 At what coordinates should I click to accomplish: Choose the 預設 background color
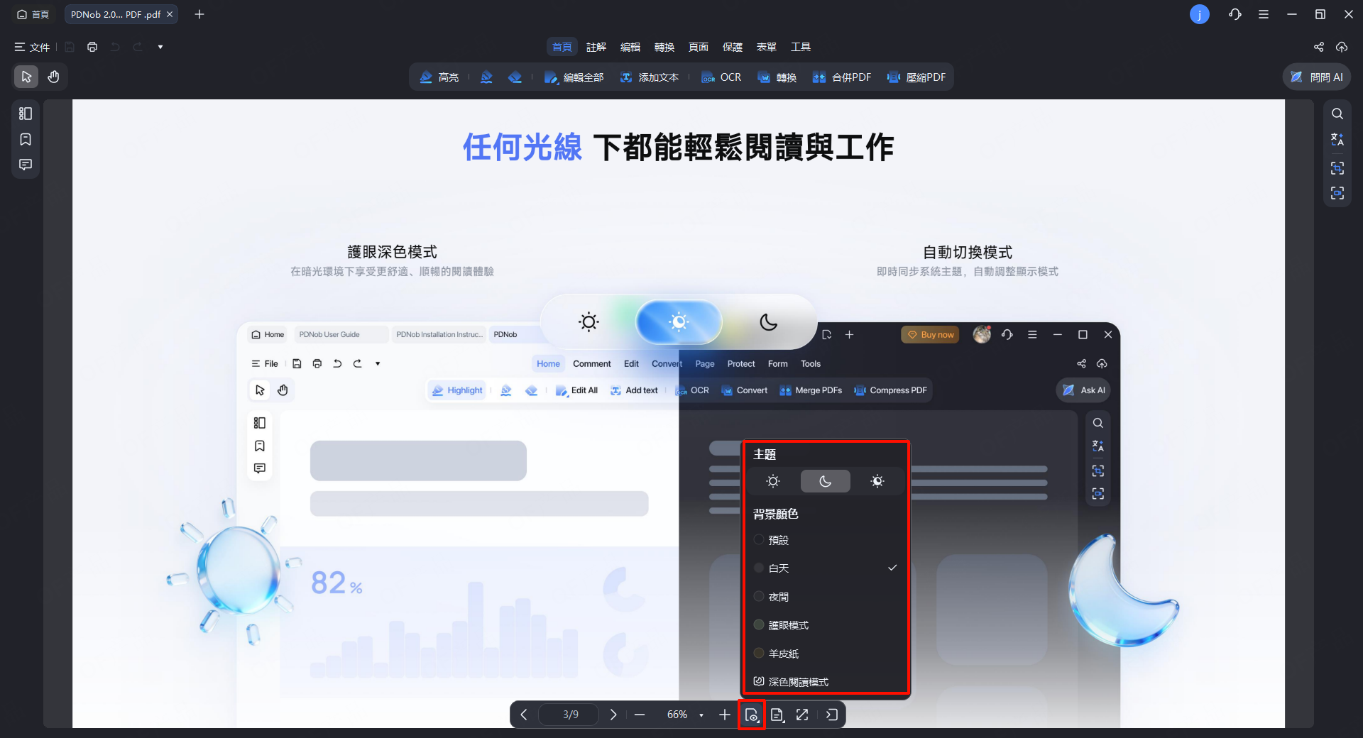[x=825, y=540]
